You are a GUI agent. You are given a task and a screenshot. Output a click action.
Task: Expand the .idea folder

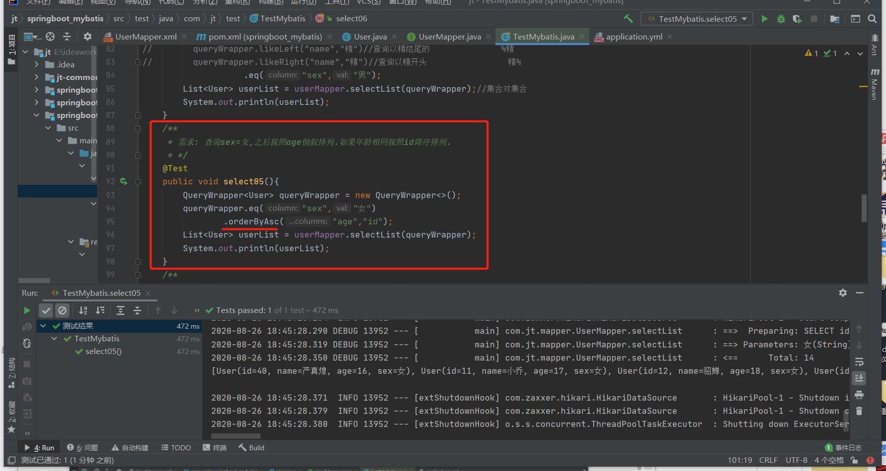point(36,64)
